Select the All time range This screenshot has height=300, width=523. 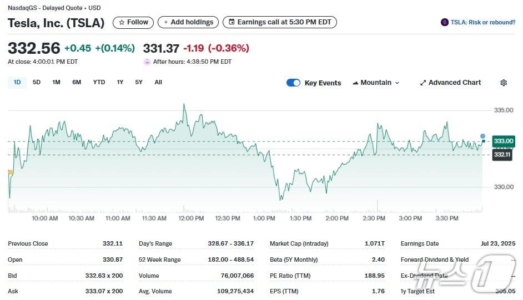pyautogui.click(x=158, y=82)
